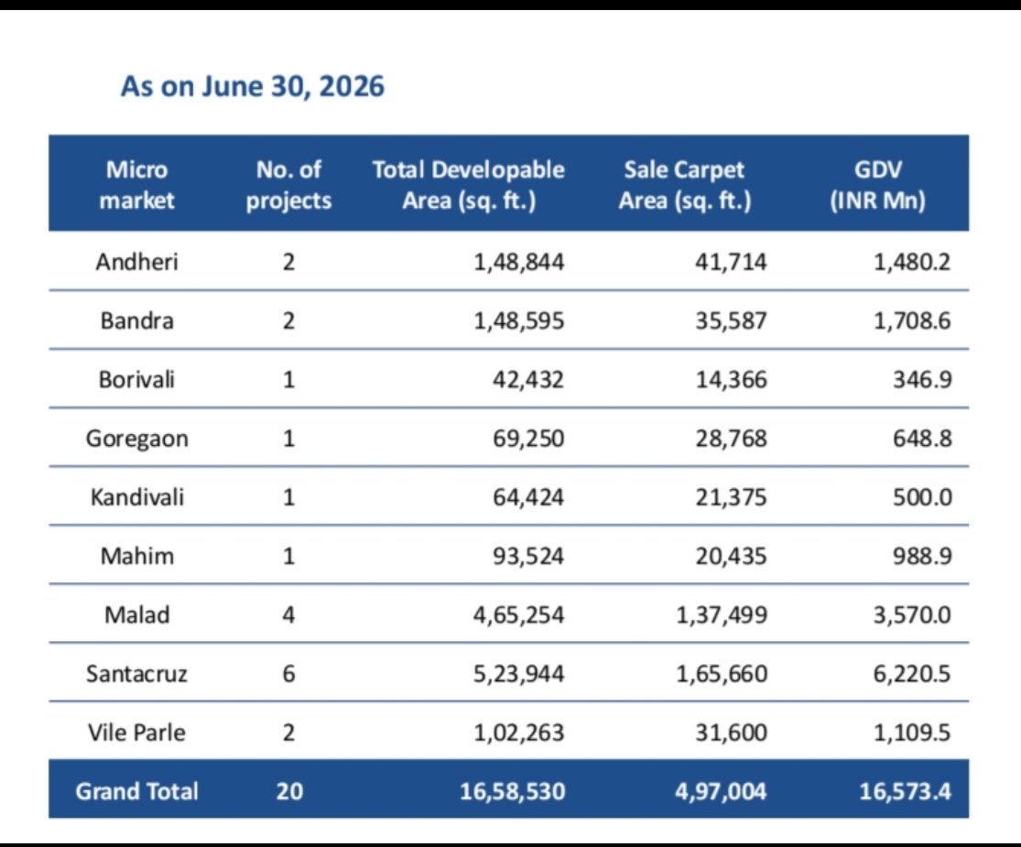Screen dimensions: 1021x847
Task: Click the 'As on June 30, 2026' heading
Action: coord(253,87)
